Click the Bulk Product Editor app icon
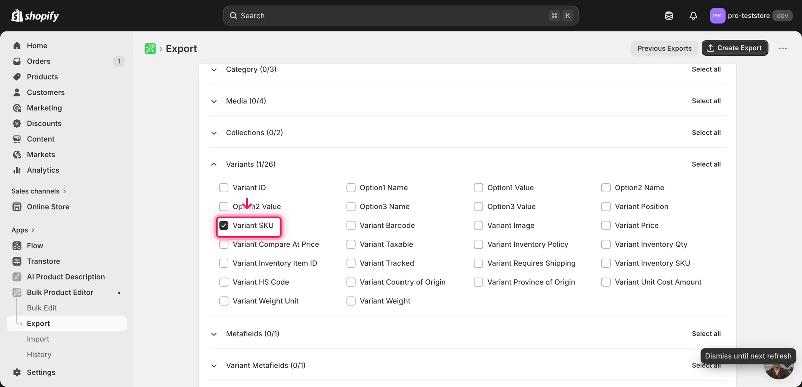Image resolution: width=802 pixels, height=387 pixels. coord(17,292)
